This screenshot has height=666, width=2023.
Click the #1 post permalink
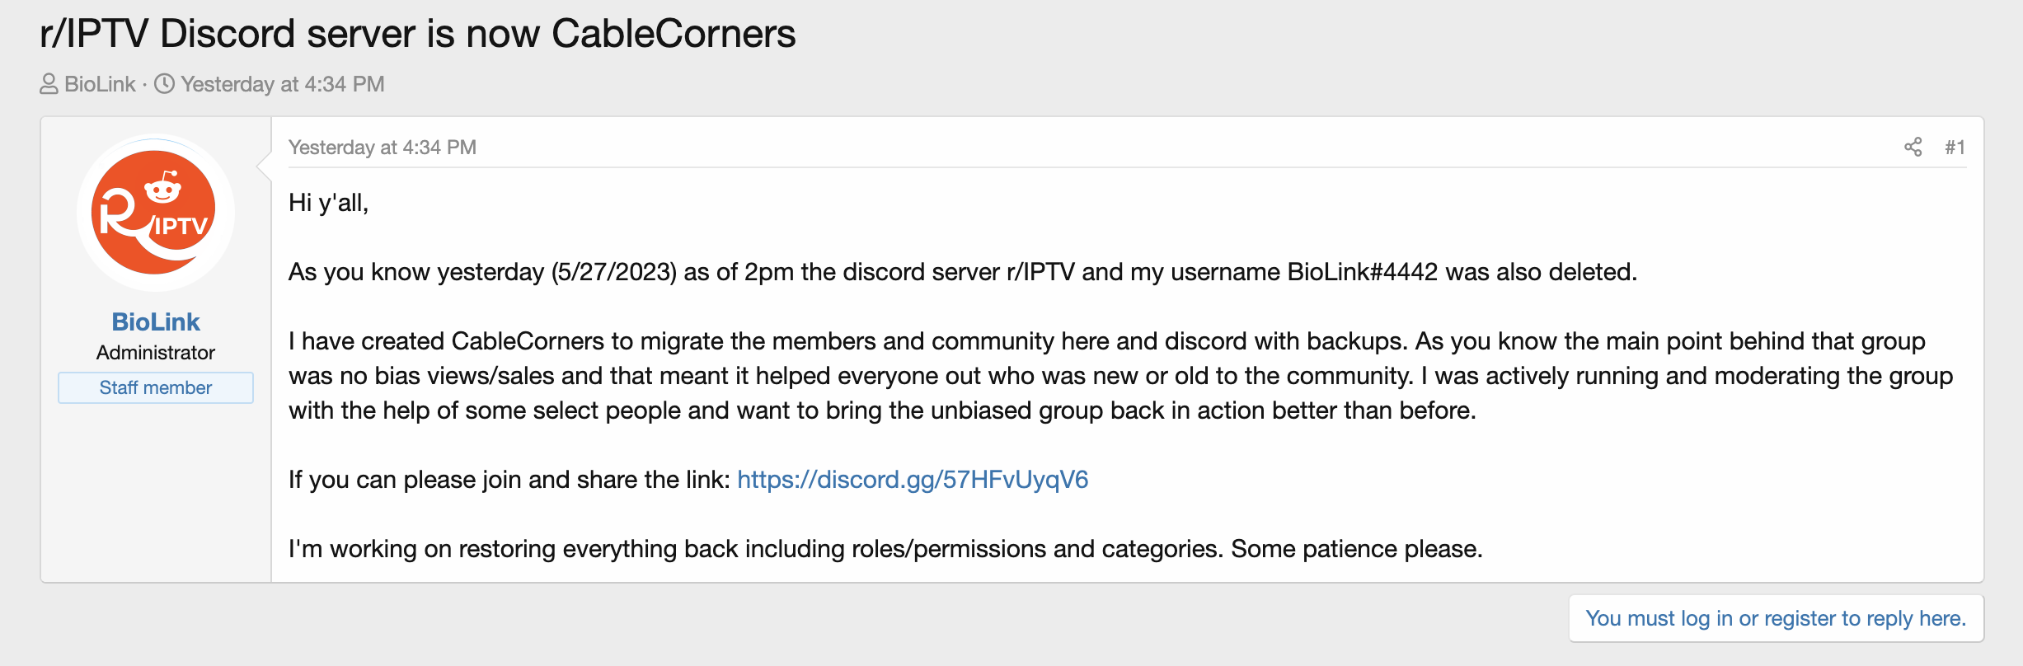tap(1955, 148)
